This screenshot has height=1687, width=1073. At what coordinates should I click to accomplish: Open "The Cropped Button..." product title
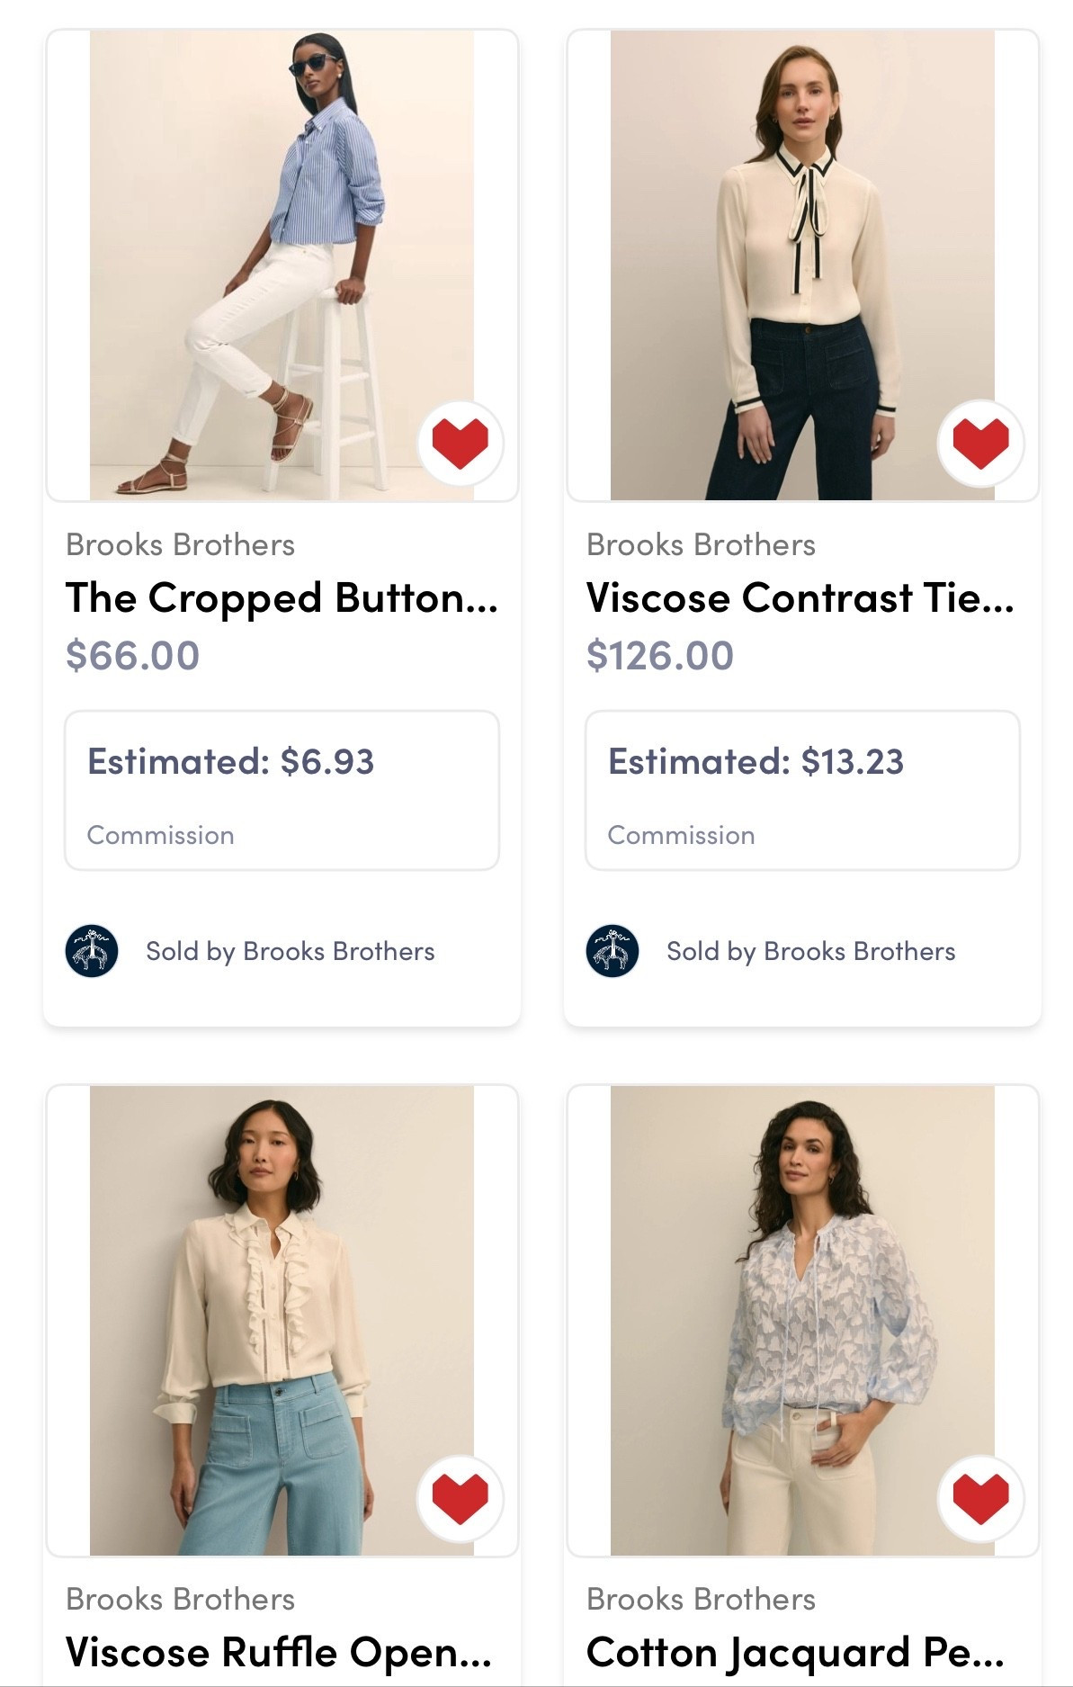tap(282, 598)
